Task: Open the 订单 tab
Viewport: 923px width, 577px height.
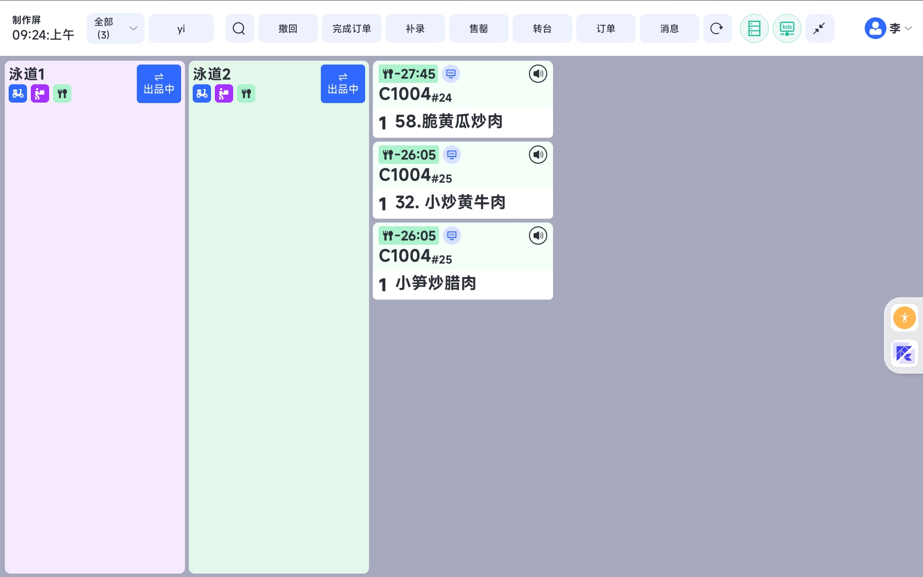Action: click(606, 28)
